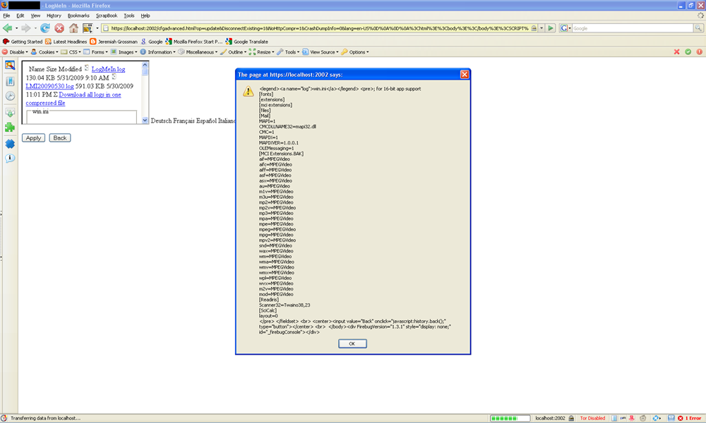The width and height of the screenshot is (706, 423).
Task: Click the Greasemonkey face status bar icon
Action: point(643,418)
